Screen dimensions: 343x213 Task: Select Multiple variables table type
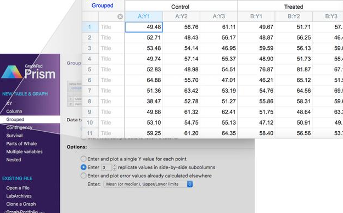click(x=24, y=152)
